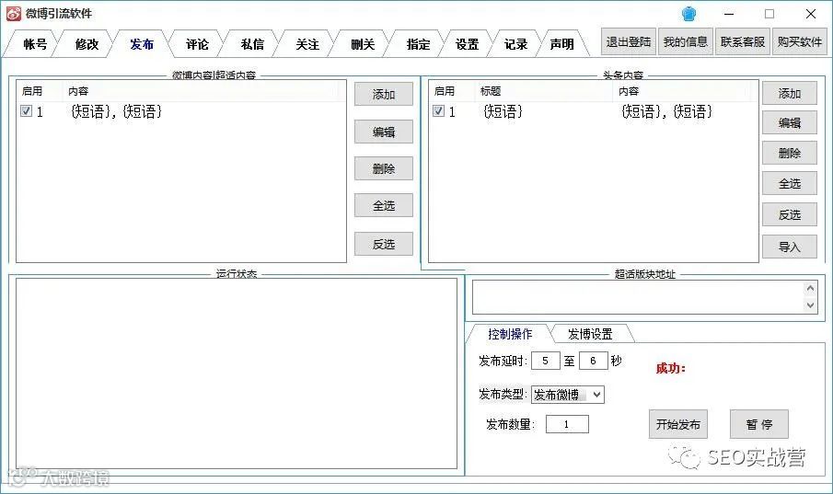This screenshot has height=494, width=833.
Task: Click the 超话版块地址 text box
Action: pos(638,297)
